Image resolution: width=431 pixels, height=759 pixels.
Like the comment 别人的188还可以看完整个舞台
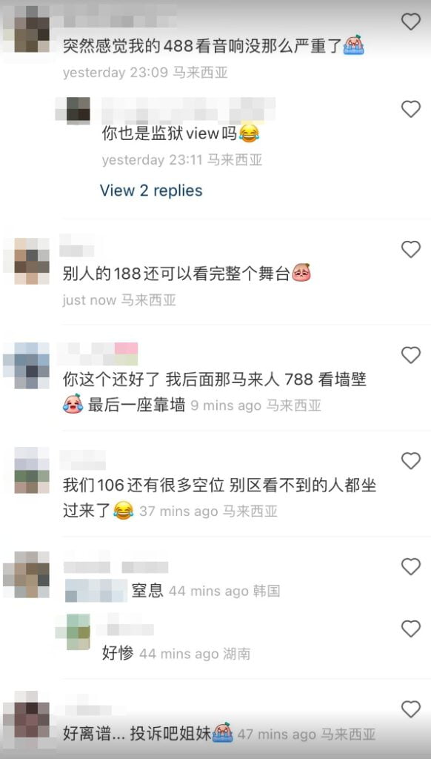tap(411, 249)
